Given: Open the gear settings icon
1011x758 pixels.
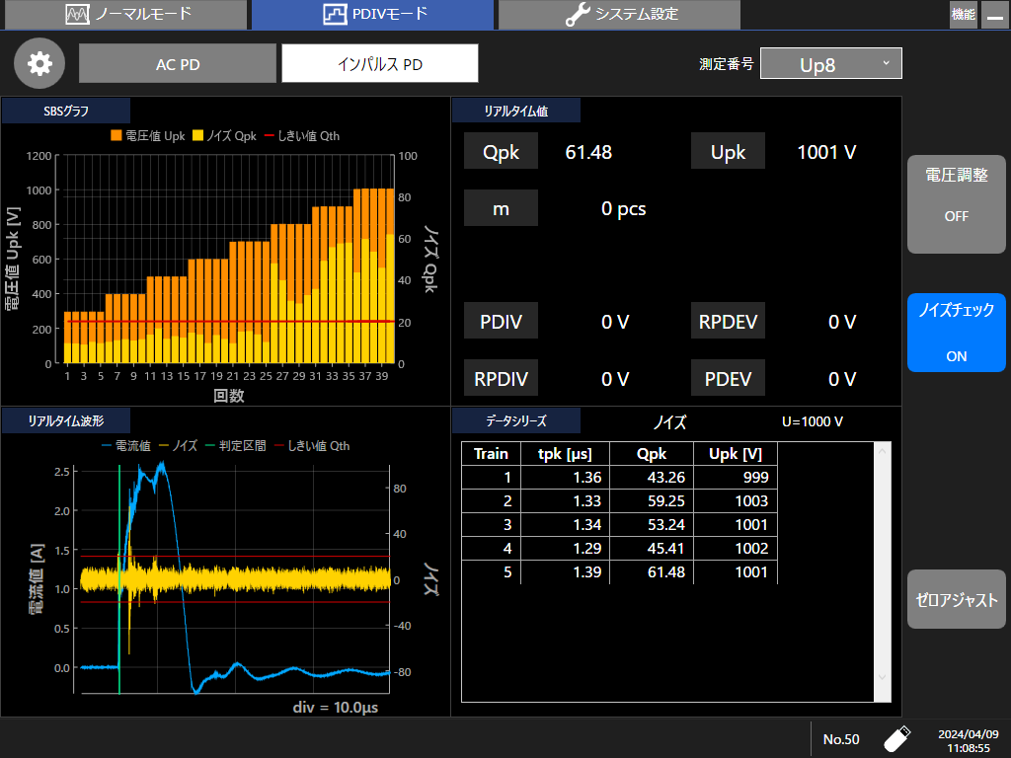Looking at the screenshot, I should pyautogui.click(x=39, y=64).
